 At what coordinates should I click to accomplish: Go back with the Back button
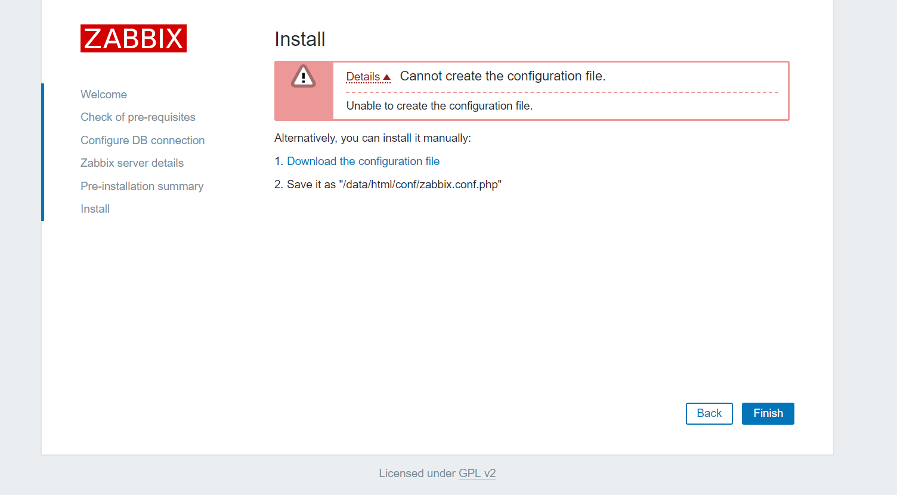(x=709, y=413)
